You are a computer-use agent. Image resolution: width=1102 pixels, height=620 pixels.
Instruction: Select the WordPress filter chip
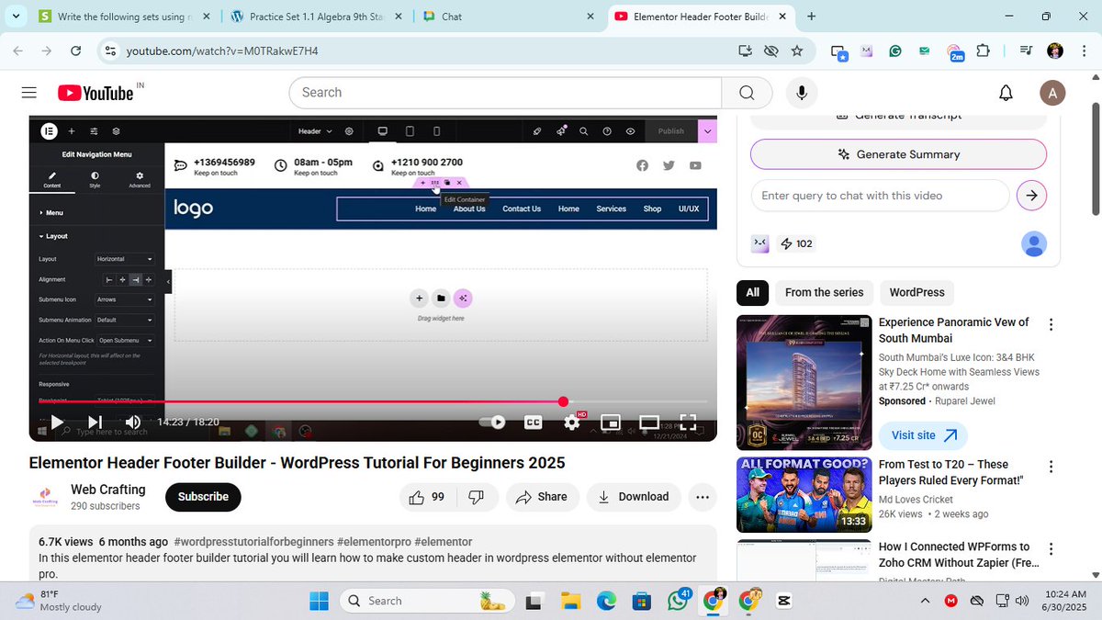point(916,293)
